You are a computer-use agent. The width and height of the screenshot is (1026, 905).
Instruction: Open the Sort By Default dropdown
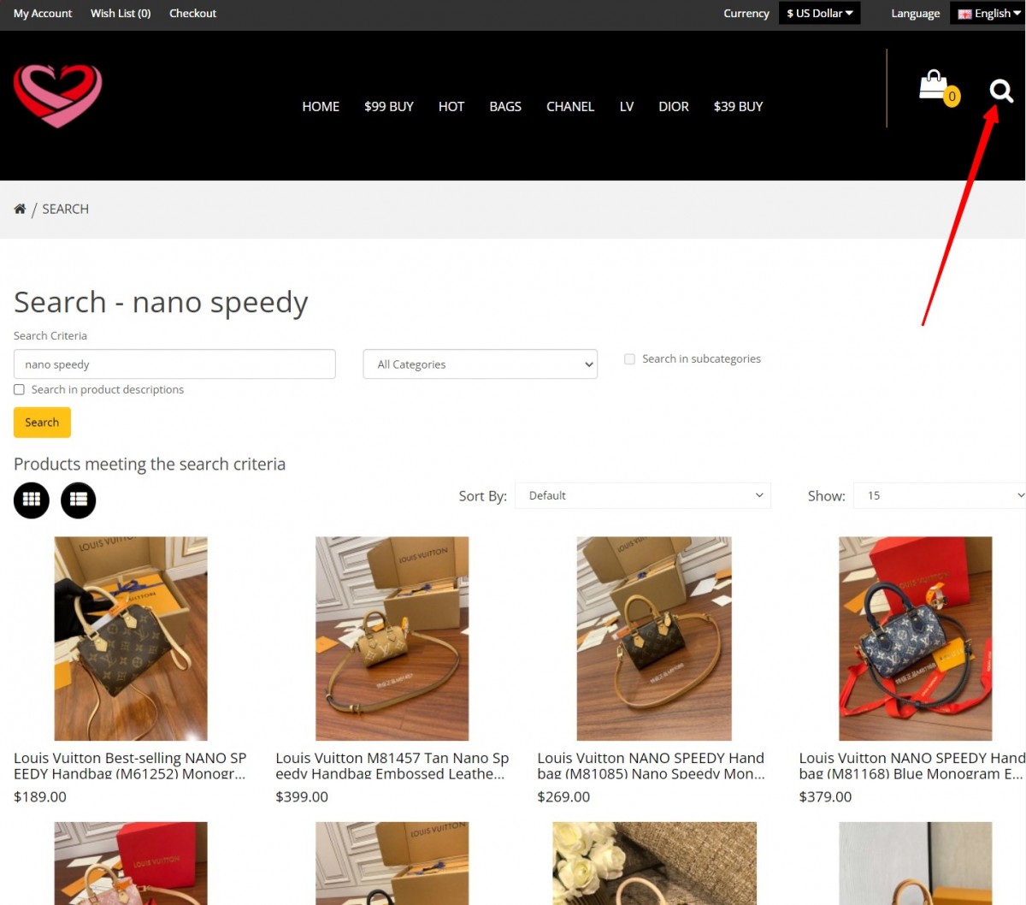643,495
